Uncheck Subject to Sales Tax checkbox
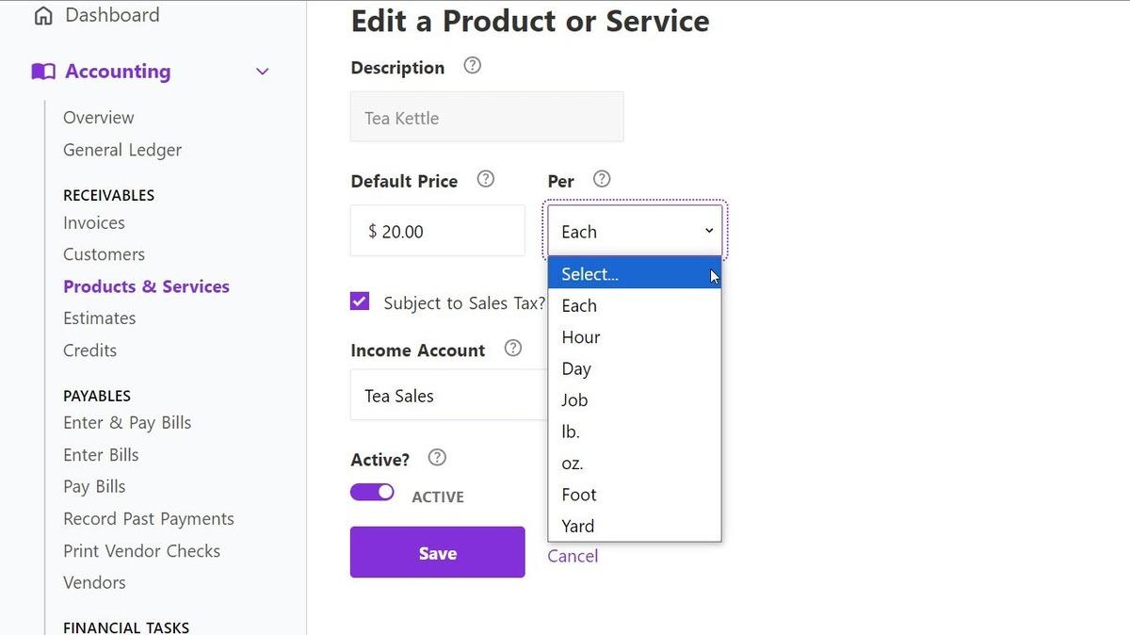Image resolution: width=1130 pixels, height=635 pixels. (x=360, y=301)
